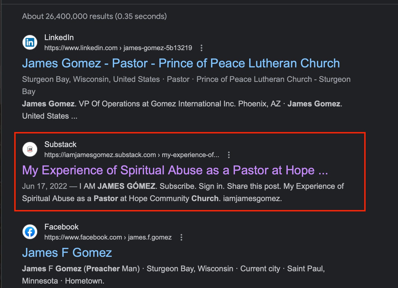Click the LinkedIn site name label
The width and height of the screenshot is (398, 288).
[x=59, y=37]
